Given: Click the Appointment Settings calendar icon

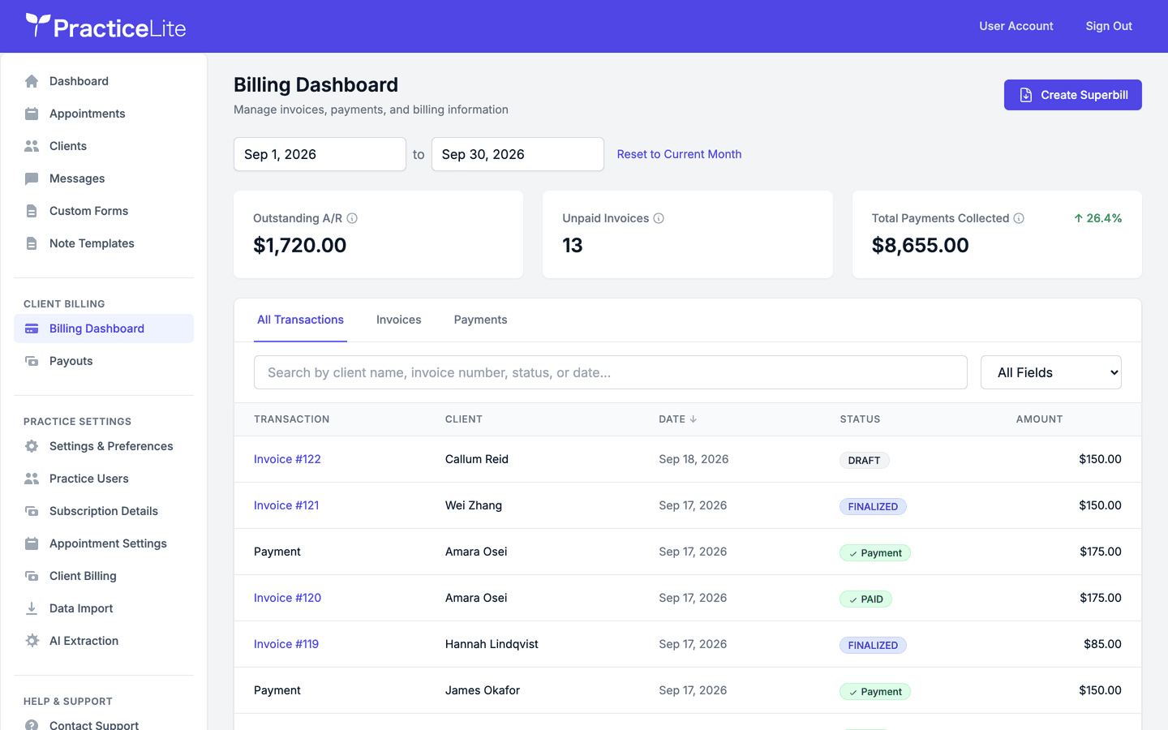Looking at the screenshot, I should click(x=32, y=543).
